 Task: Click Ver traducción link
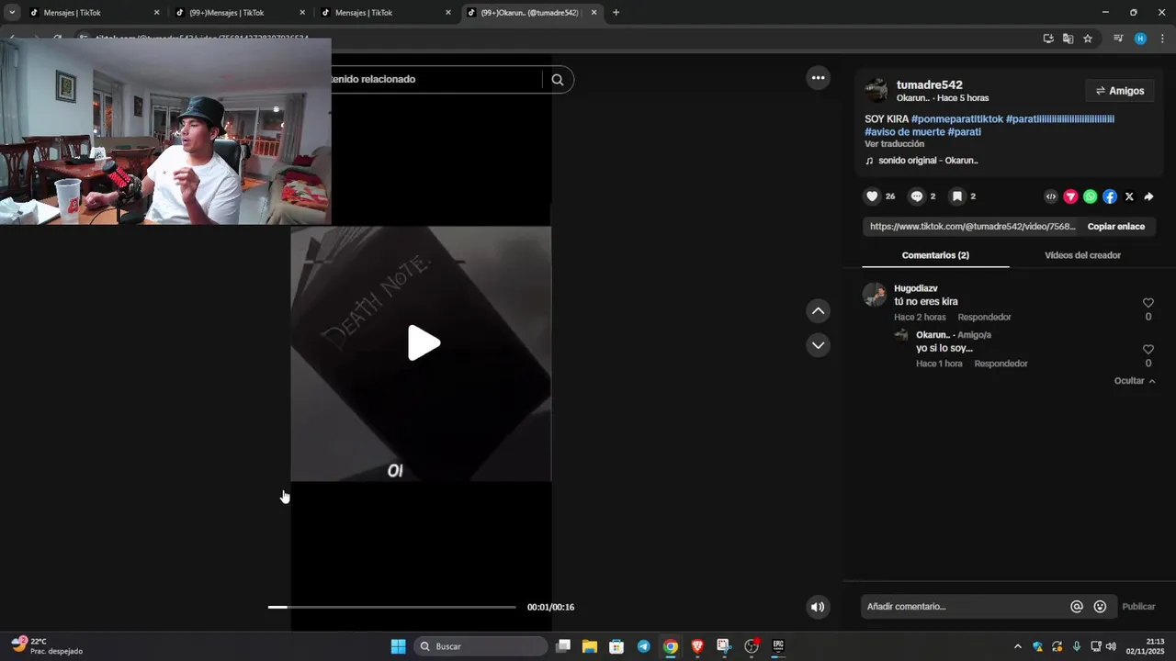click(894, 144)
